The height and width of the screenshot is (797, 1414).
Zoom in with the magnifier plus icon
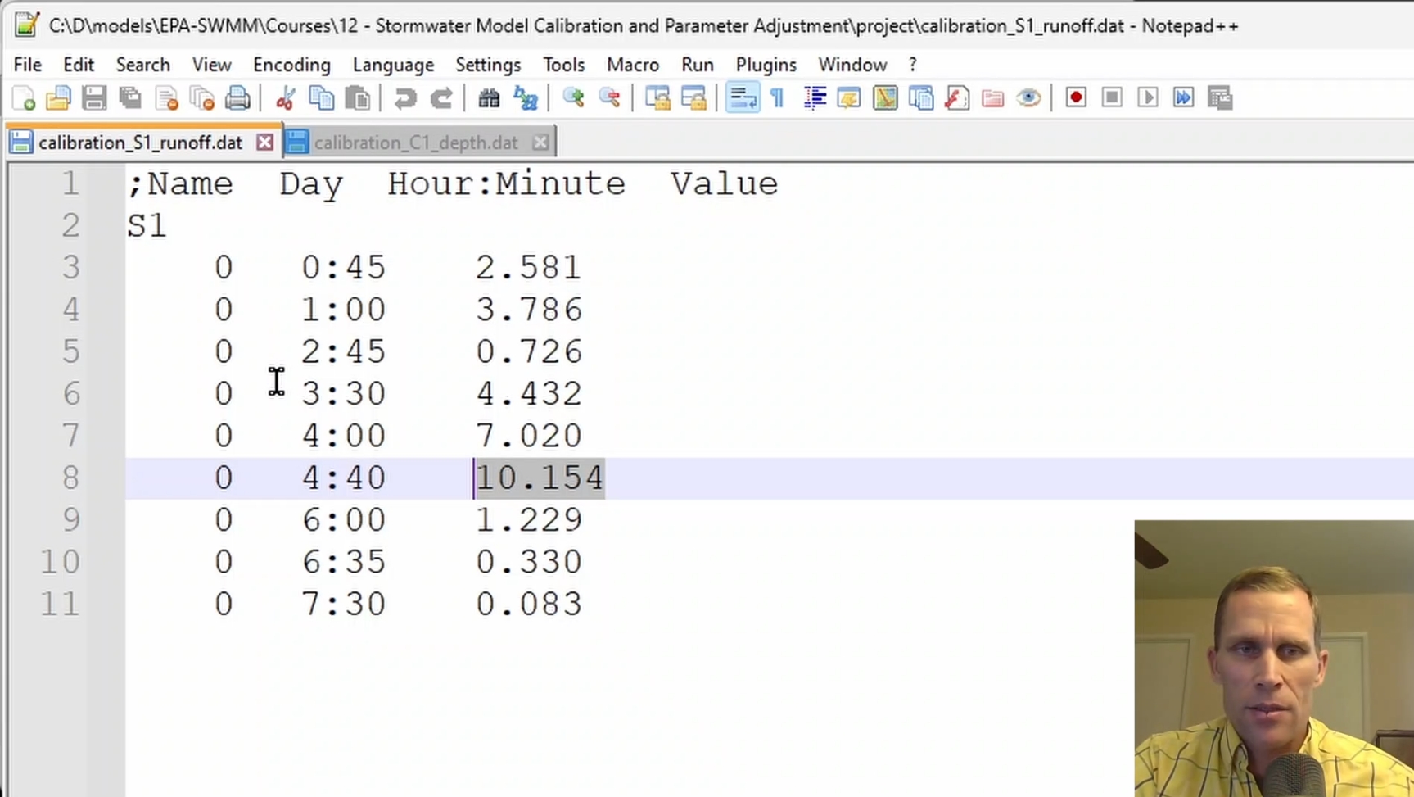click(x=573, y=98)
